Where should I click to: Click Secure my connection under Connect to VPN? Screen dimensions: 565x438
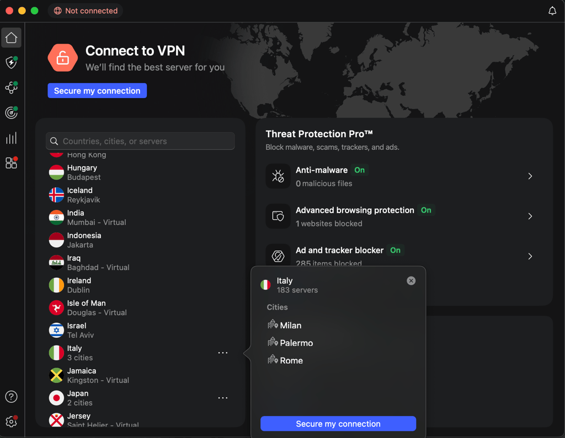point(97,91)
